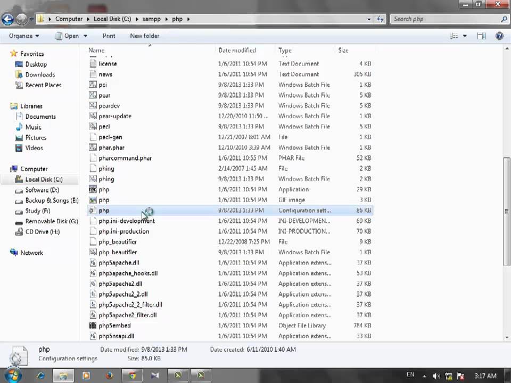Select the php.ini-production file

point(230,231)
